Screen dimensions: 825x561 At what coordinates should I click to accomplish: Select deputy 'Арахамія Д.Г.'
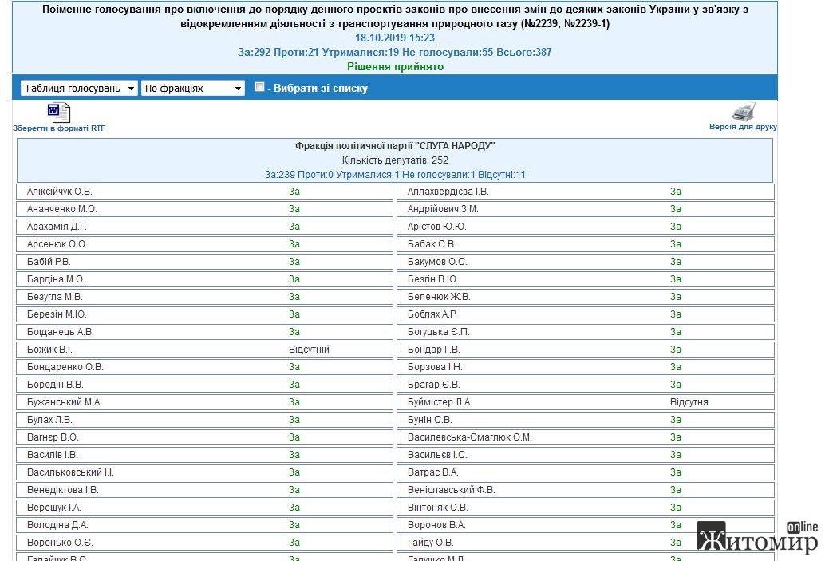pos(57,227)
